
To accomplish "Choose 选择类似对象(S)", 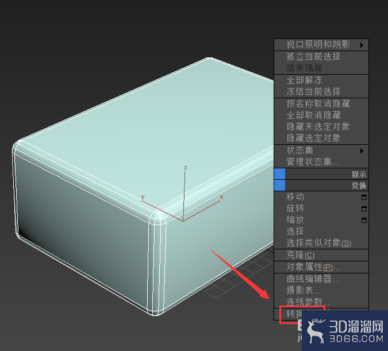I will click(x=321, y=242).
